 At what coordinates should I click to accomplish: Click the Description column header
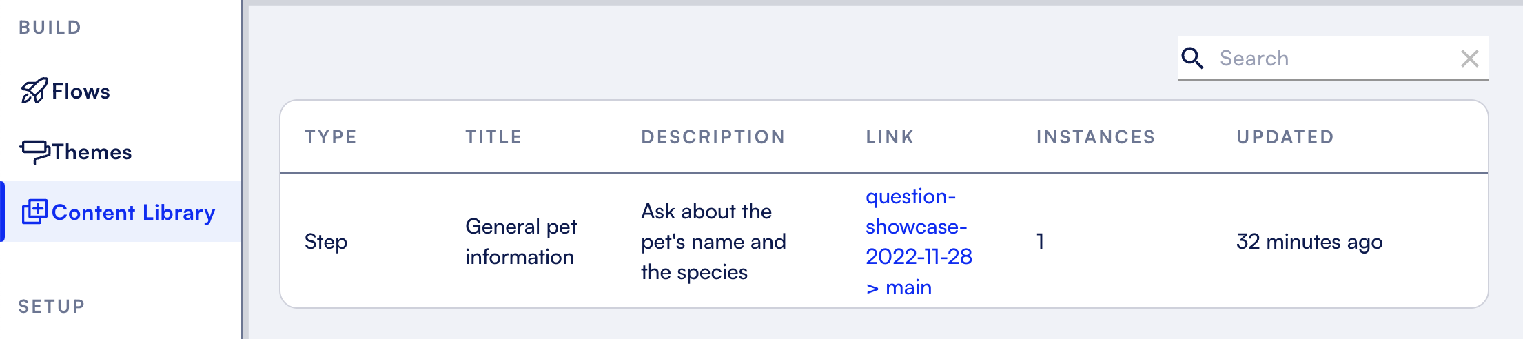(x=713, y=137)
